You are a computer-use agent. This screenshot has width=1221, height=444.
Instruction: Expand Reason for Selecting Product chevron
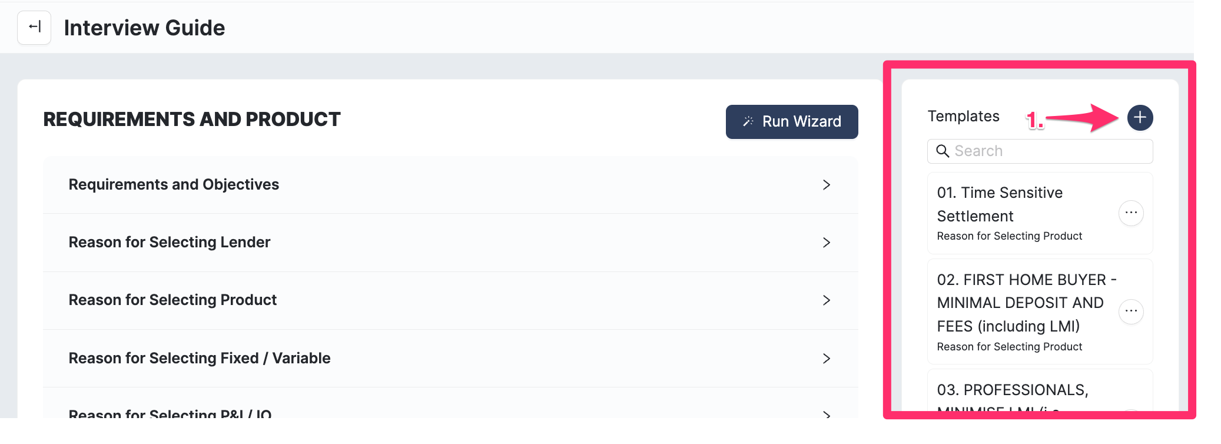click(827, 300)
